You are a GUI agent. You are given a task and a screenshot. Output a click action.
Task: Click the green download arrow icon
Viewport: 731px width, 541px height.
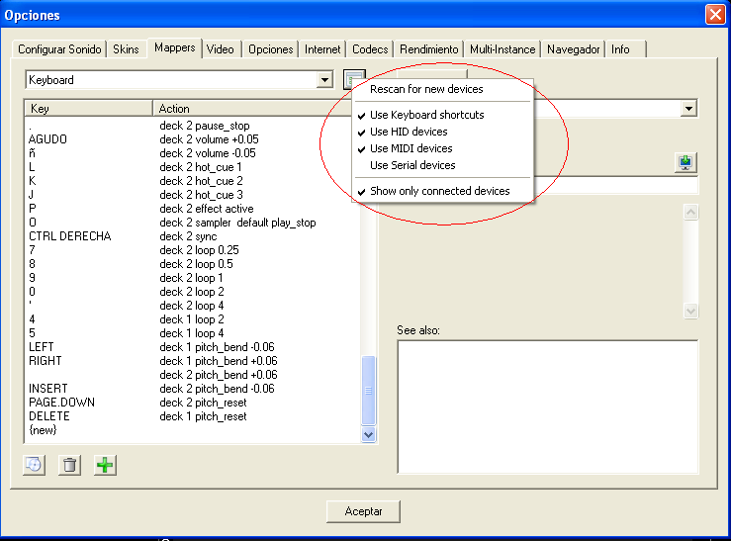point(687,162)
